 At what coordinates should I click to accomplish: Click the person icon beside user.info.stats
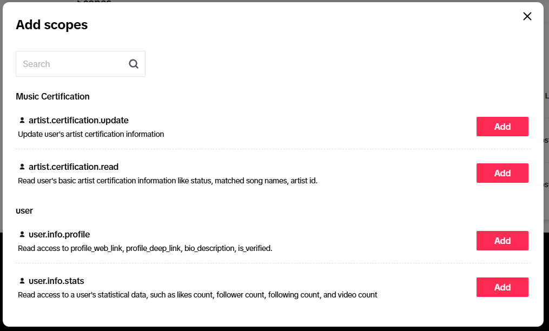pyautogui.click(x=22, y=281)
